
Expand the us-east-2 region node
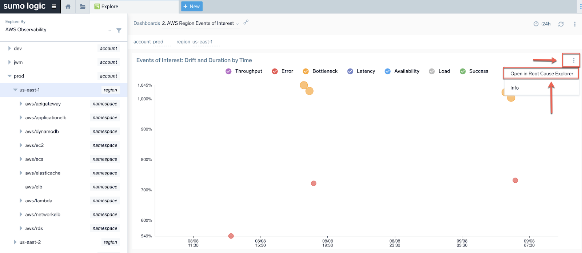(x=15, y=242)
